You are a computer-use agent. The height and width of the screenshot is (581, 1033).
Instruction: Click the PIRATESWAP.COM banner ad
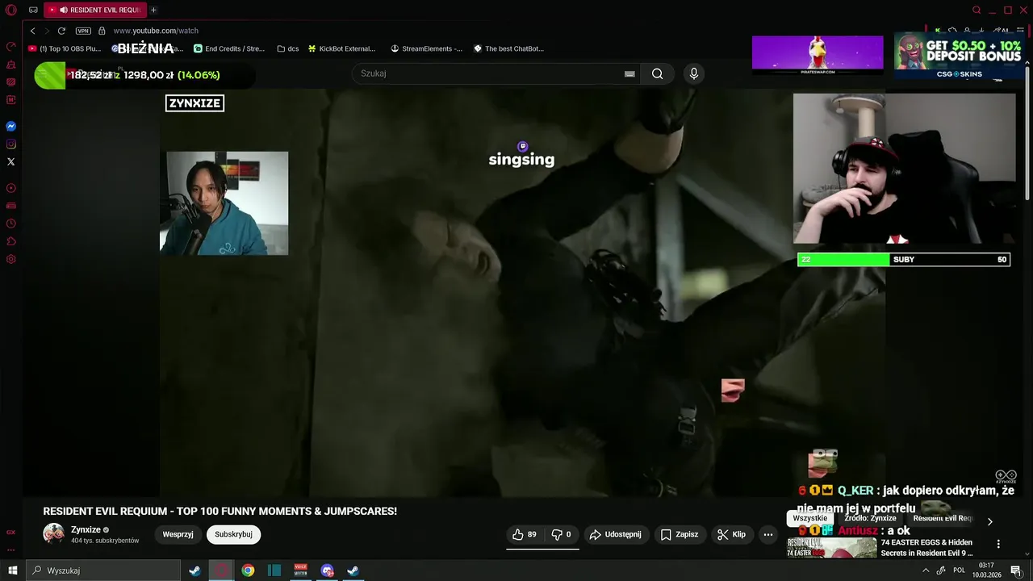point(818,55)
